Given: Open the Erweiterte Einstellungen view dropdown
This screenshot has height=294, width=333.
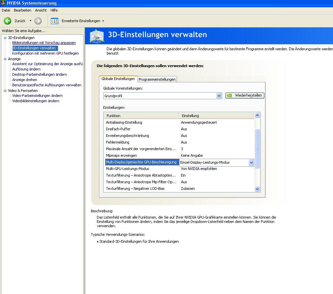Looking at the screenshot, I should pos(103,21).
